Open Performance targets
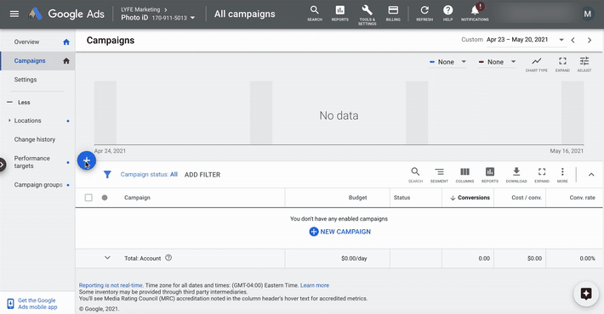 tap(32, 162)
